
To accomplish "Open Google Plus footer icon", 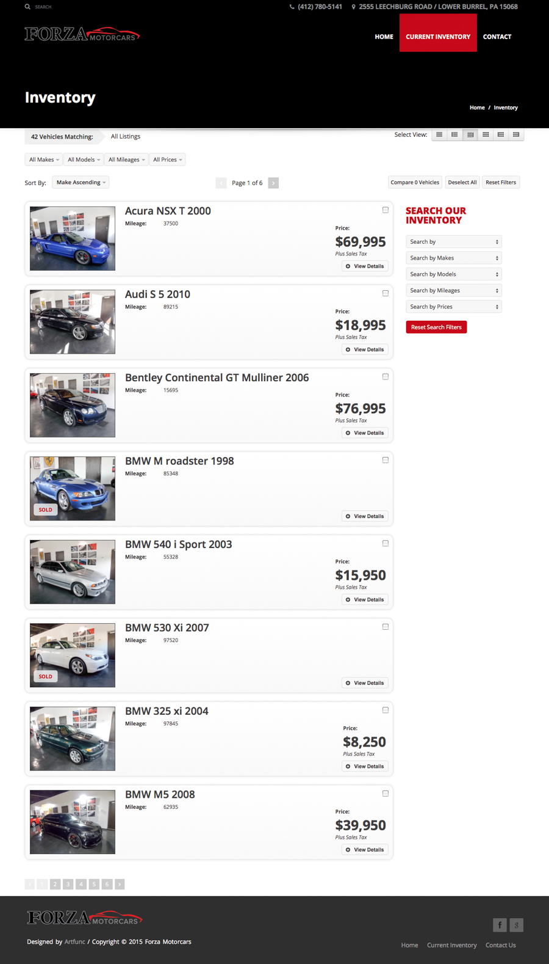I will click(517, 925).
